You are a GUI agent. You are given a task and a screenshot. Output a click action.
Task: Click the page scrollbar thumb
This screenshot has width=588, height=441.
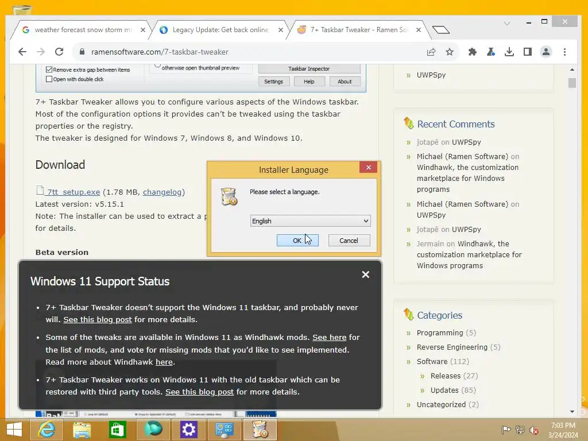(x=572, y=83)
